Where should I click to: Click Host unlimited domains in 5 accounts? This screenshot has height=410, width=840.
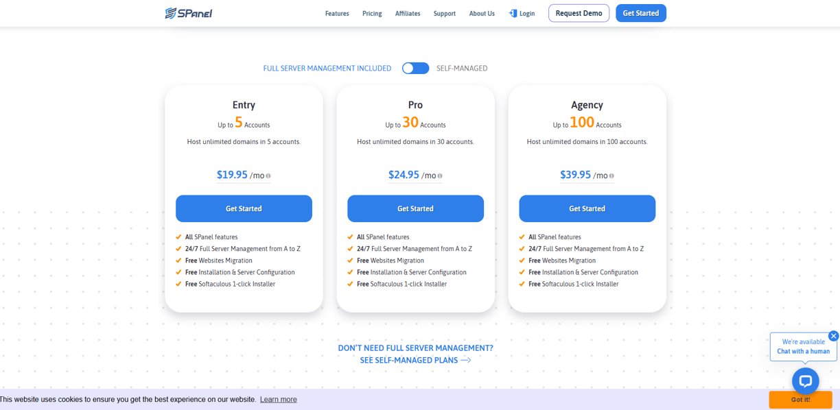244,142
